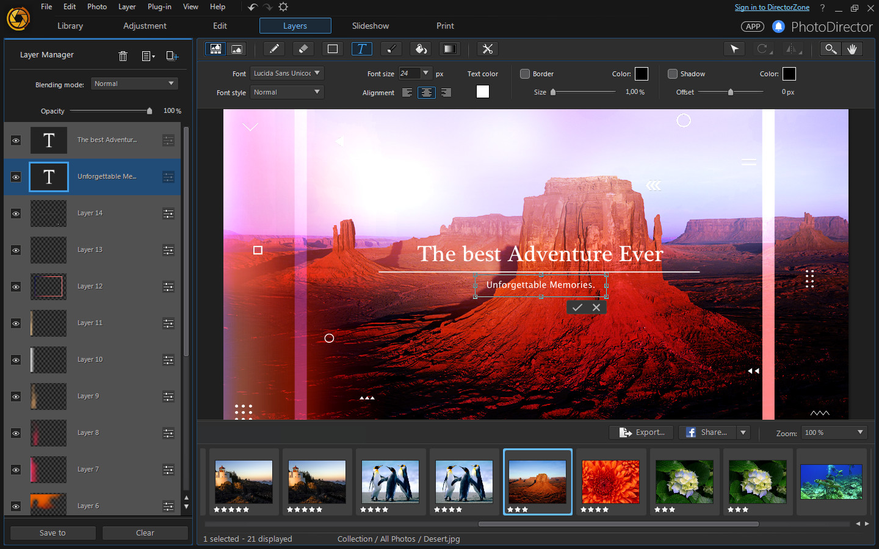This screenshot has width=879, height=549.
Task: Enable the Shadow option for text
Action: (672, 74)
